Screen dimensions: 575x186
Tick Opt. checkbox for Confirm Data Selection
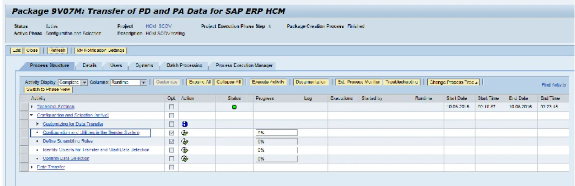point(172,158)
